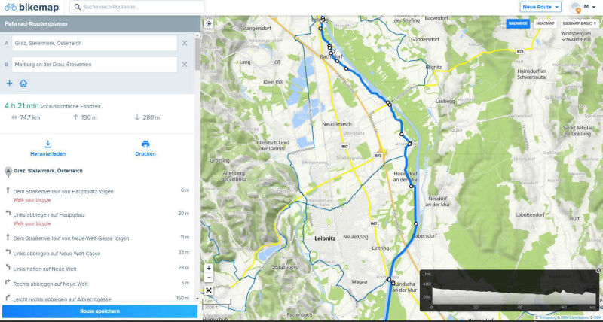Click Herunterladen to download the route
Screen dimensions: 603x322
(x=47, y=147)
